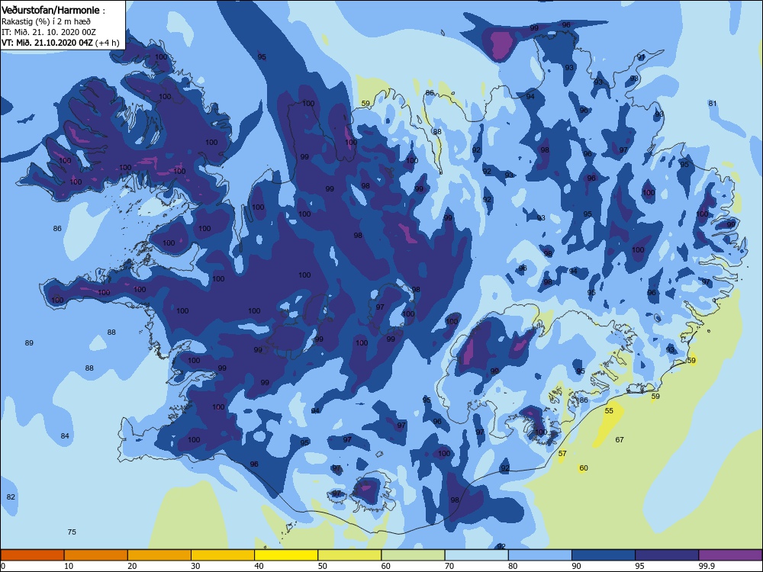Click the humidity value '60' on map
The image size is (763, 572).
[584, 468]
